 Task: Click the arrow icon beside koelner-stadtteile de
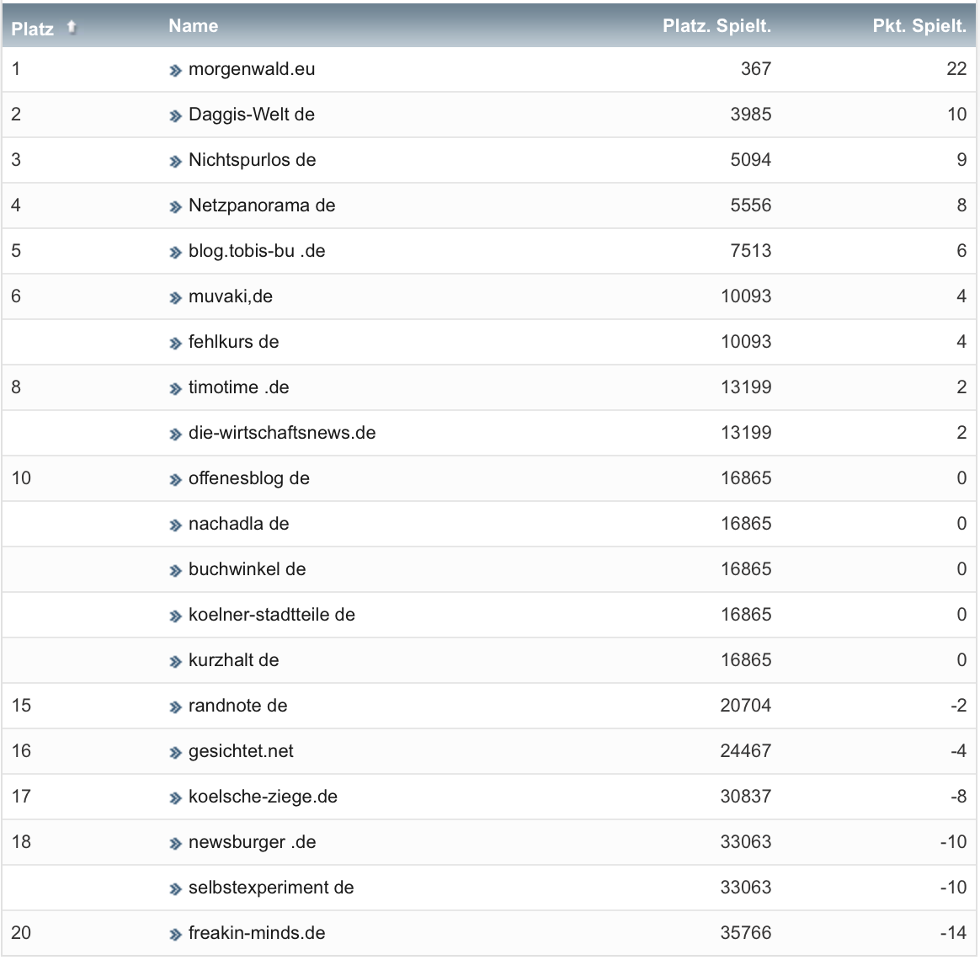click(175, 617)
